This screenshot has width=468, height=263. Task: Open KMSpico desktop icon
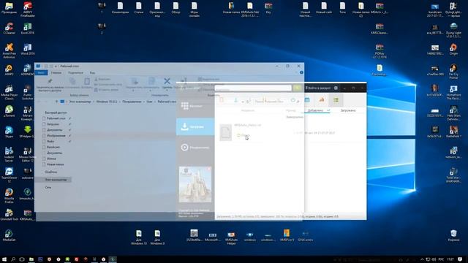coord(287,235)
